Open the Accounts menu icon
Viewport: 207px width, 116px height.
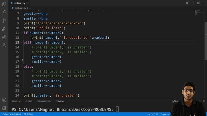tap(4, 100)
